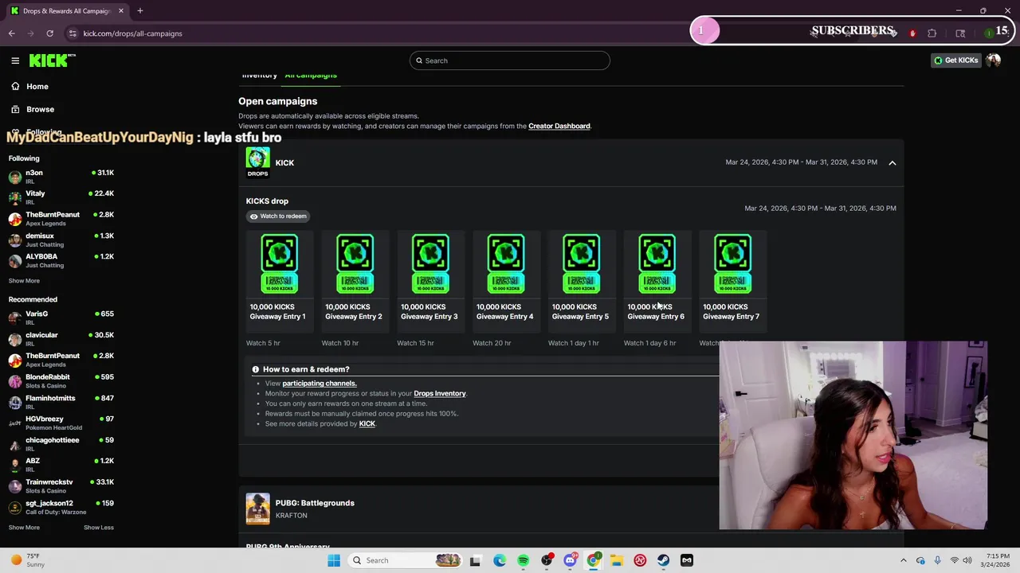
Task: Collapse the KICK campaign section chevron
Action: click(892, 162)
